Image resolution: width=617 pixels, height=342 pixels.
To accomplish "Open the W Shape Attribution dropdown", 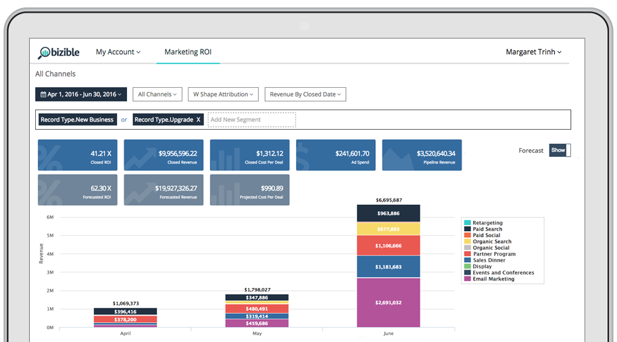I will 223,95.
